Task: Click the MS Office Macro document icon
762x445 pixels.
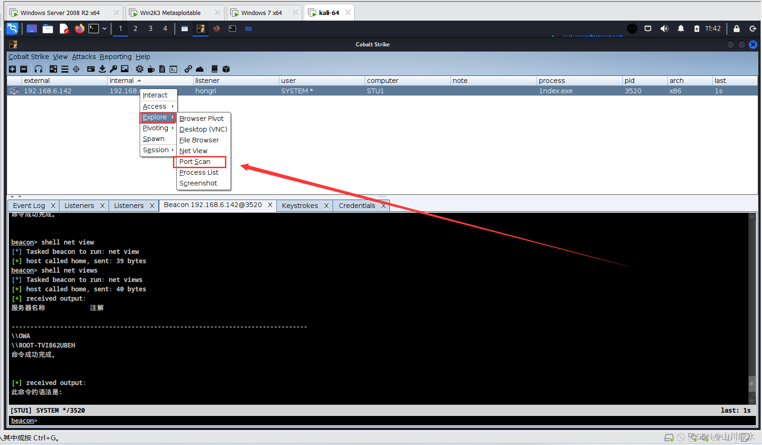Action: tap(162, 69)
